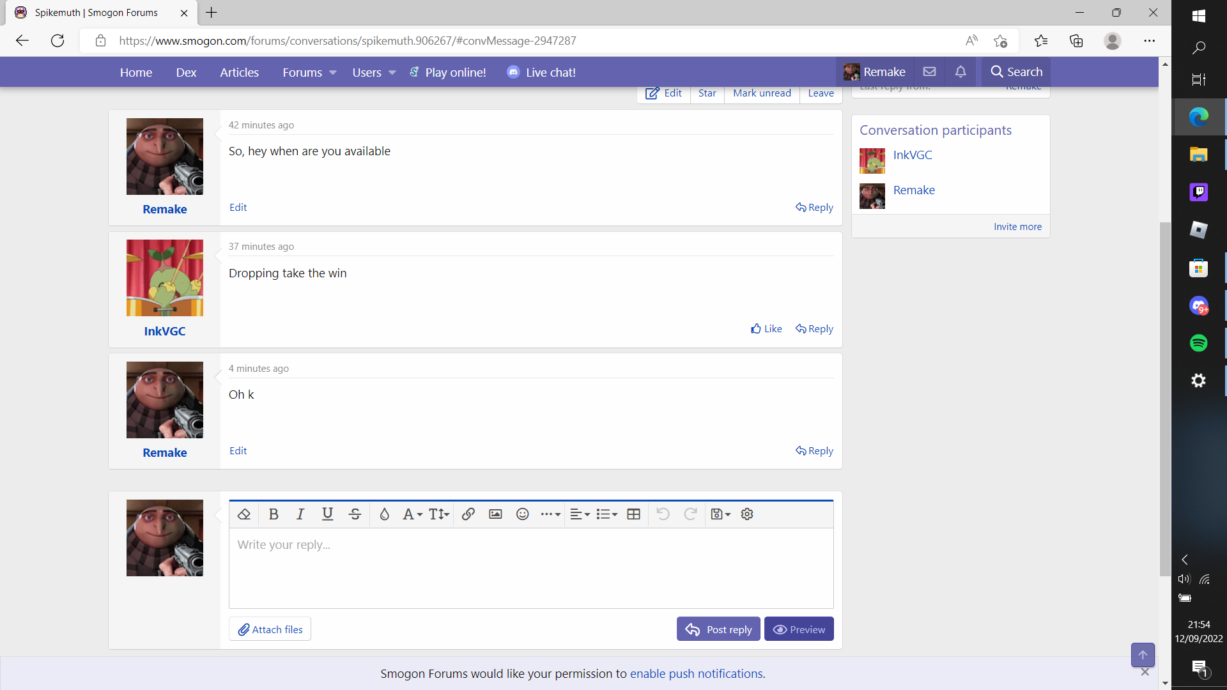
Task: Open the drafts save dropdown
Action: click(x=720, y=514)
